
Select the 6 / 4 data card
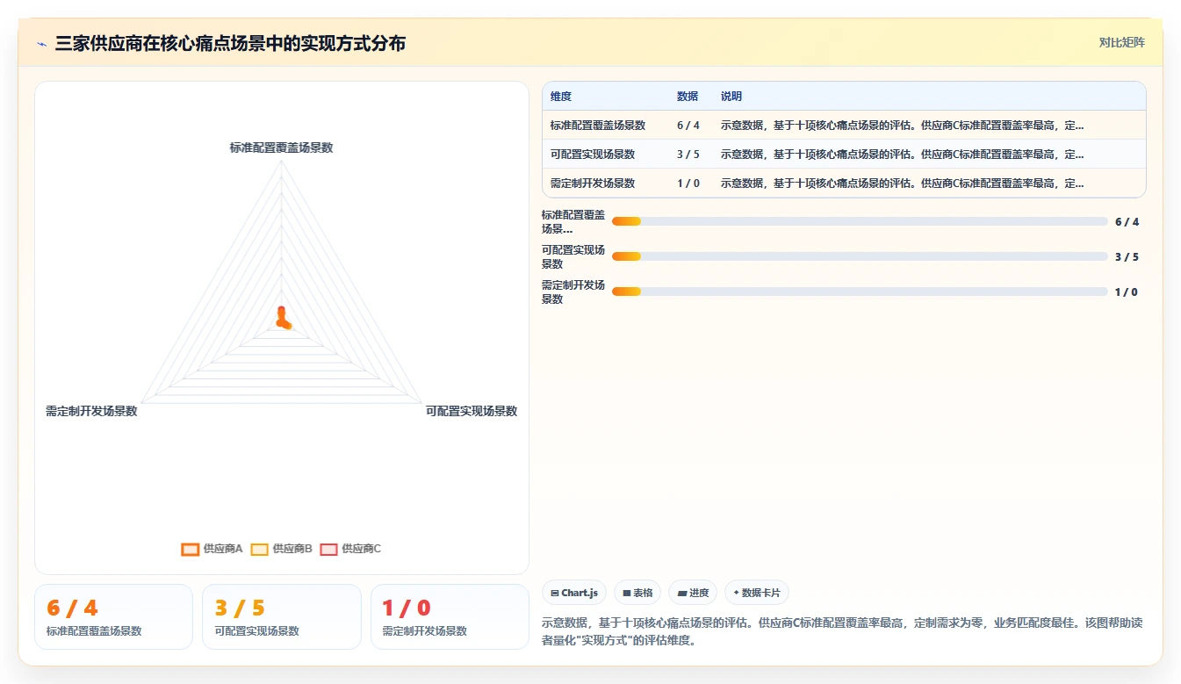[x=113, y=616]
